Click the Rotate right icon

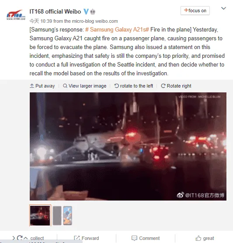point(163,86)
